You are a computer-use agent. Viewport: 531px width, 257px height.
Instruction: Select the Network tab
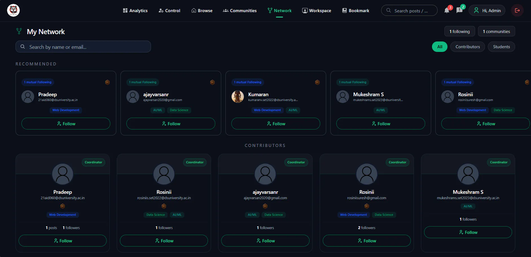[279, 10]
